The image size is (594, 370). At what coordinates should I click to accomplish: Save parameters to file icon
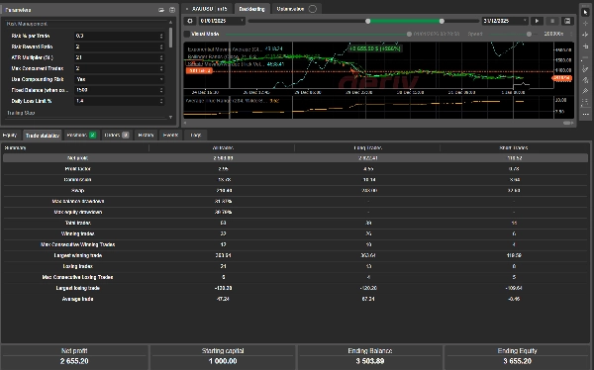[x=172, y=10]
